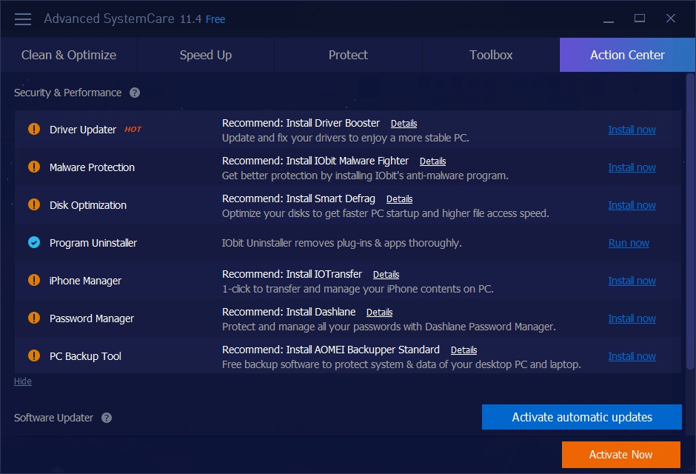Click the orange Activate Now button

click(621, 455)
